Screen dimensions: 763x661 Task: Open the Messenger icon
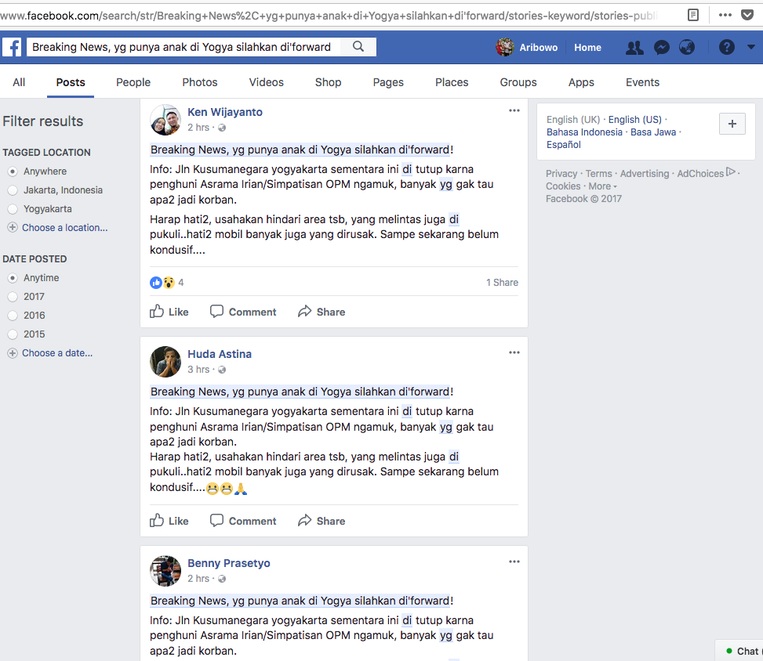[662, 47]
